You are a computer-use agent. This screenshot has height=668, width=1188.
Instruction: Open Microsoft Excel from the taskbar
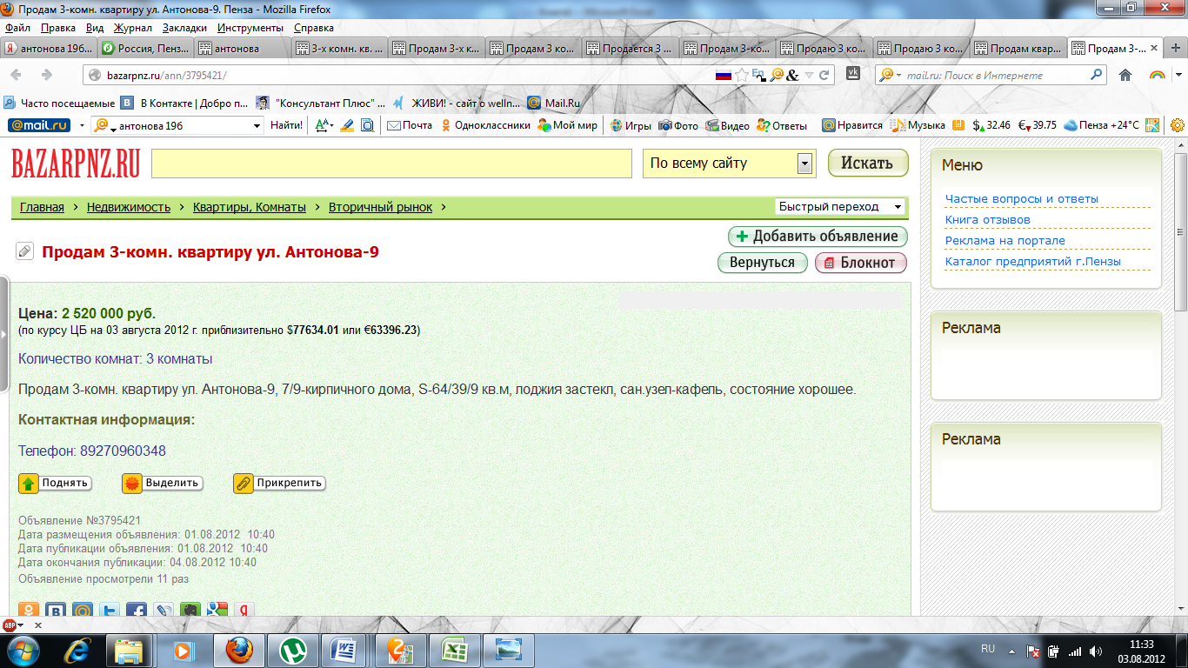coord(455,650)
